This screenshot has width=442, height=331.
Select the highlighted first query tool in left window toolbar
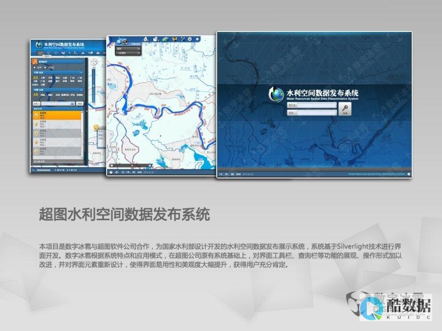[x=41, y=52]
